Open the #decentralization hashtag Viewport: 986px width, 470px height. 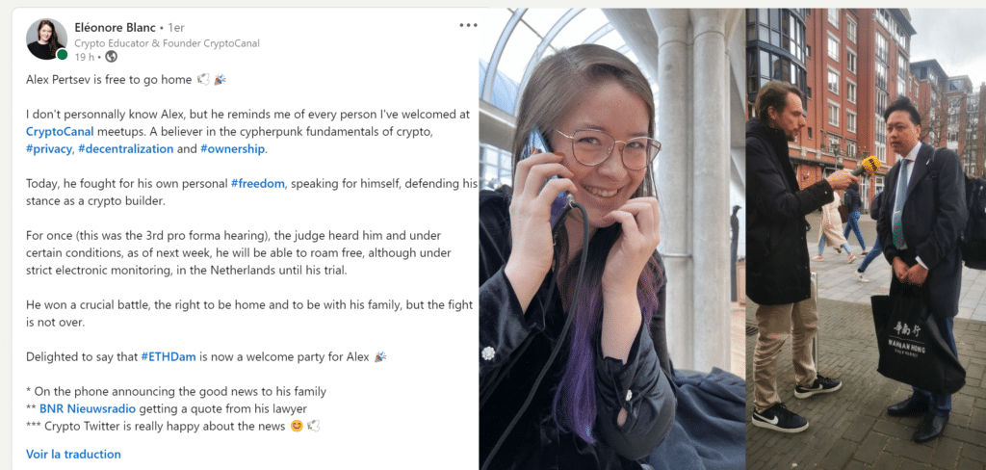(126, 149)
